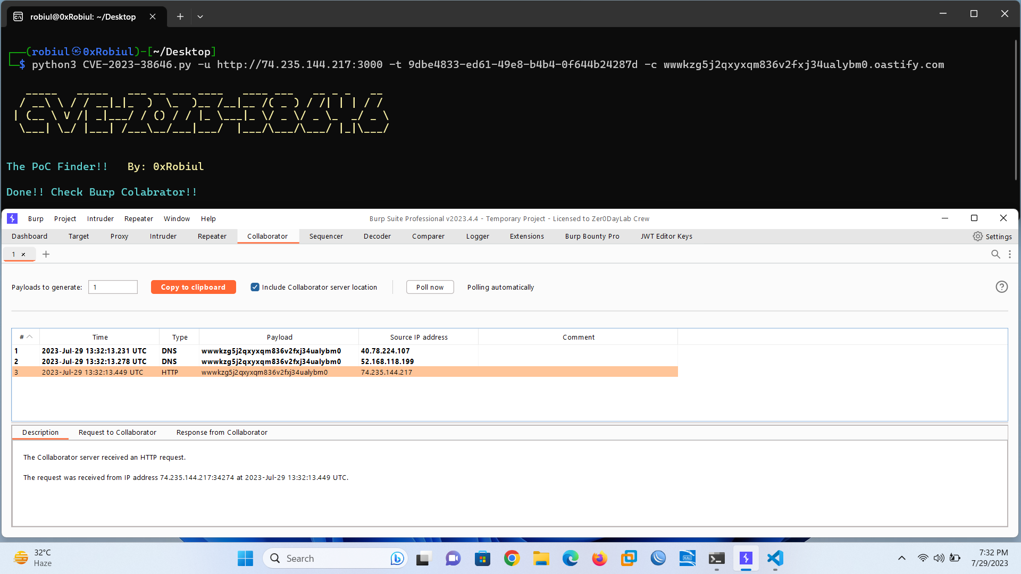Select the DNS interaction from 40.78.224.107
The image size is (1021, 574).
345,351
